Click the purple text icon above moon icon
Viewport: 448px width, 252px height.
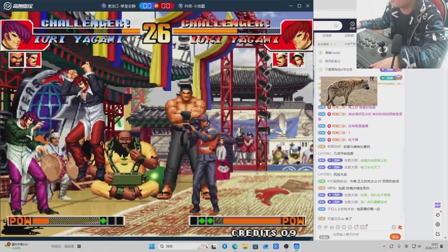click(438, 205)
